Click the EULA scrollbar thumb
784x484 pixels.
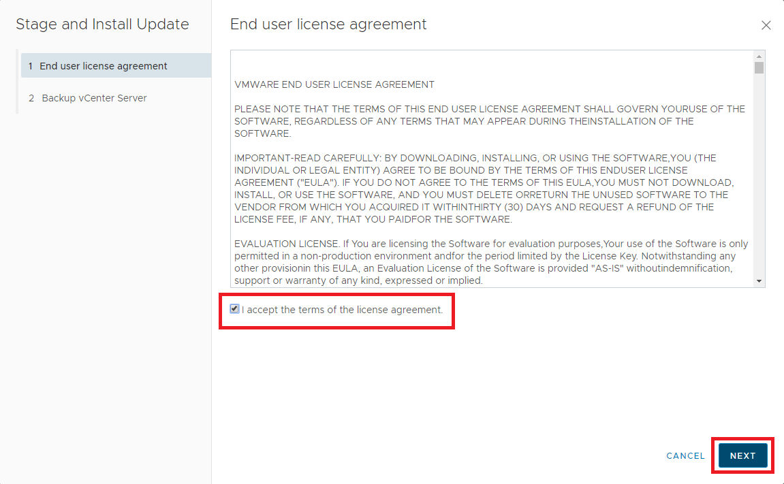(x=759, y=67)
